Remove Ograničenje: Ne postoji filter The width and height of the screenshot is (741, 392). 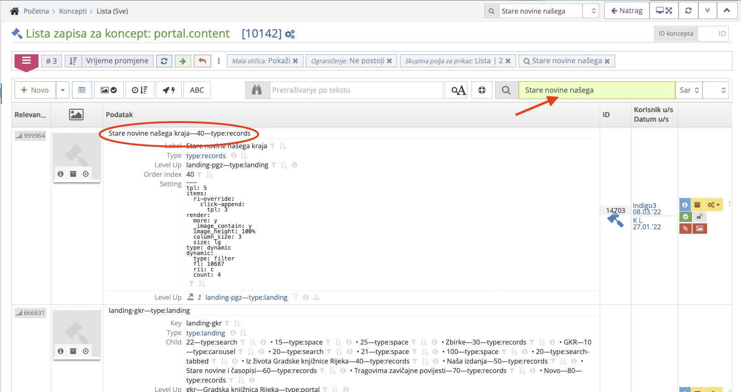click(x=389, y=61)
